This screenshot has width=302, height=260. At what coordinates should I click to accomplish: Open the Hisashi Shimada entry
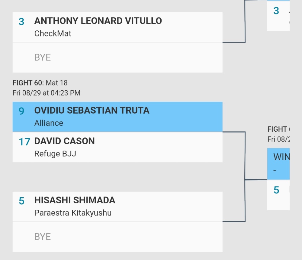tap(117, 206)
